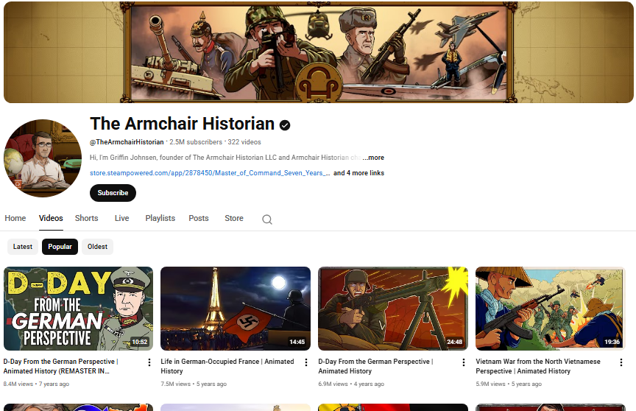Open options menu for Life in German-Occupied France
636x411 pixels.
coord(306,362)
